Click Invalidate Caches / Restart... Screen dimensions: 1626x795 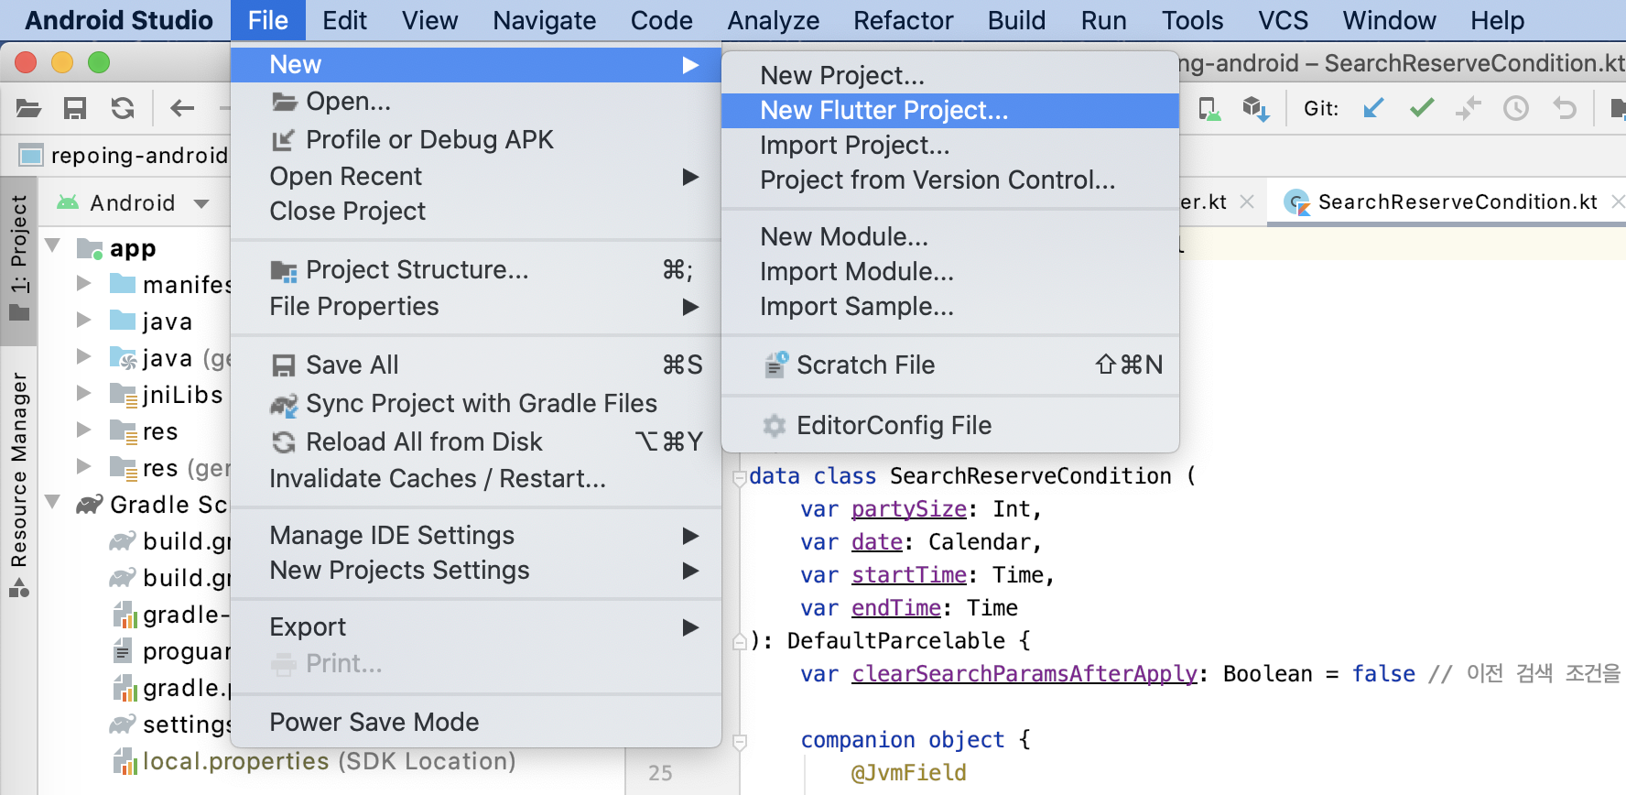(x=476, y=479)
